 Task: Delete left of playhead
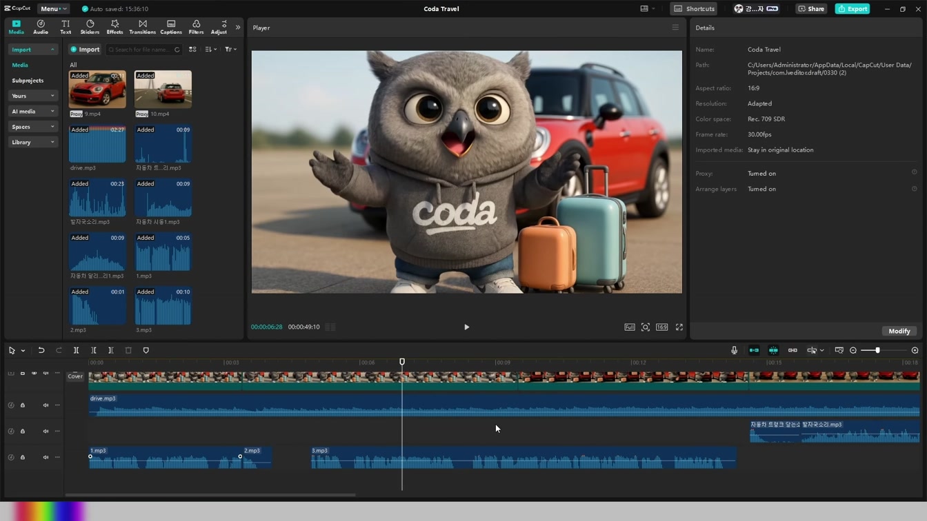94,351
